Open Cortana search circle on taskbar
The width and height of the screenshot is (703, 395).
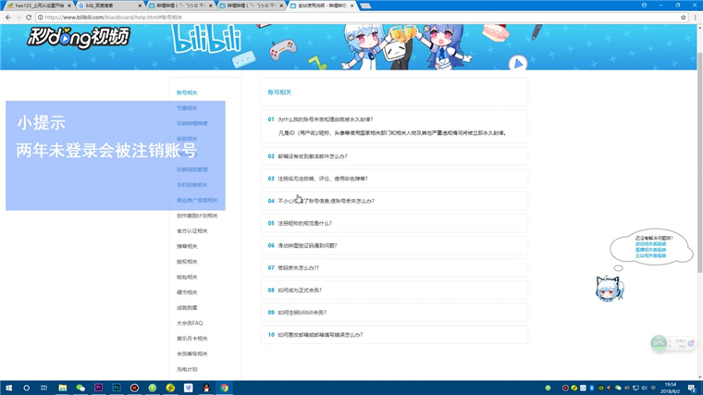(27, 388)
